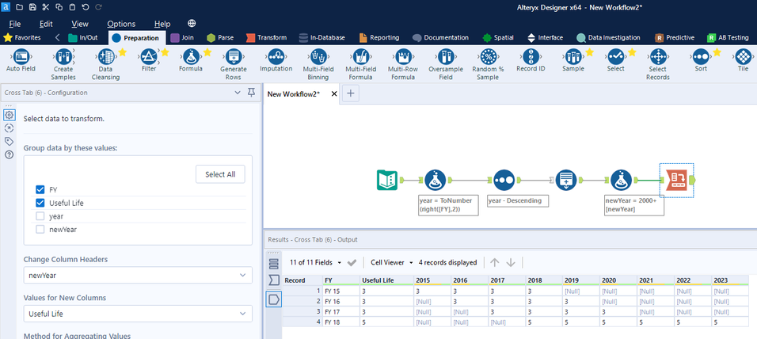Click the Formula tool in palette

pyautogui.click(x=190, y=61)
